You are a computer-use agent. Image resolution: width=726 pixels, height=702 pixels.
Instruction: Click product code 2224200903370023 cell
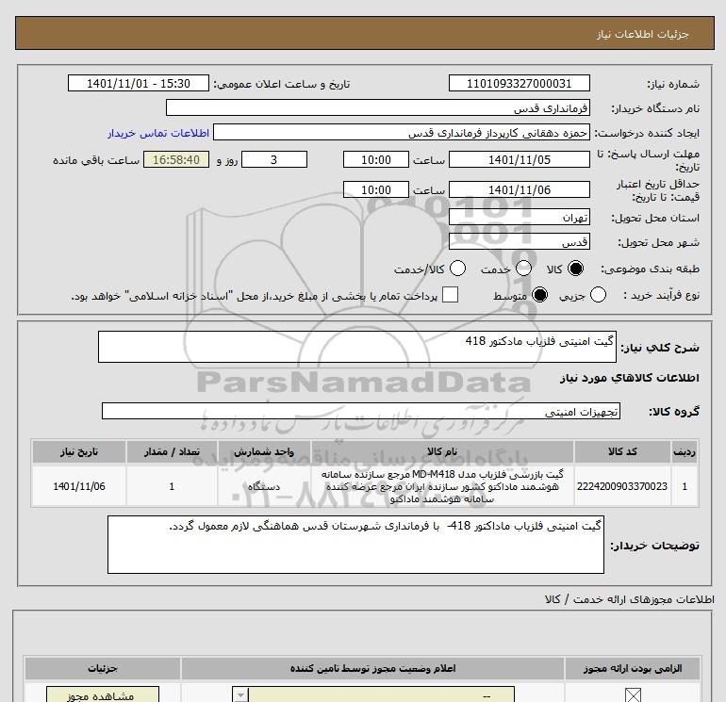622,486
